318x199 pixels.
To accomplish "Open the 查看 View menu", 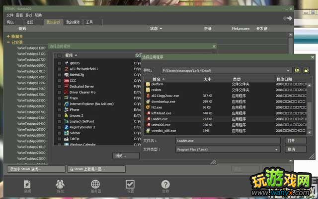I will coord(19,15).
